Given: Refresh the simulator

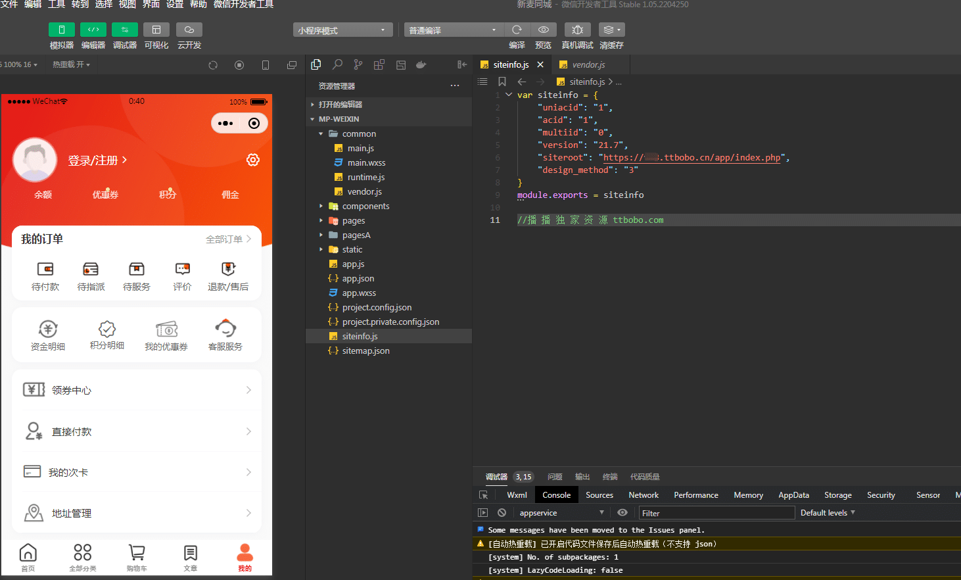Looking at the screenshot, I should pyautogui.click(x=213, y=65).
